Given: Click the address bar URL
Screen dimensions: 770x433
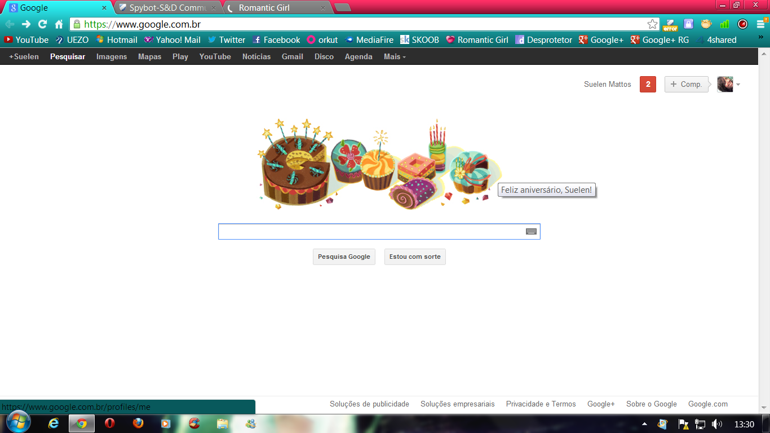Looking at the screenshot, I should click(x=142, y=24).
